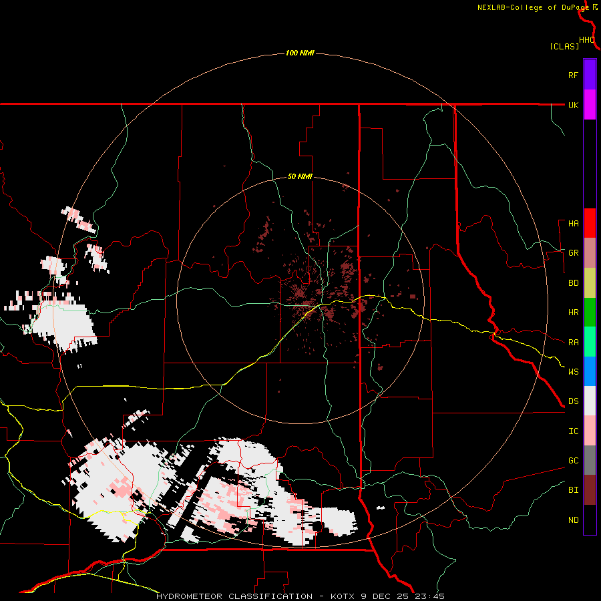Click the brown BI legend swatch
601x601 pixels.
pyautogui.click(x=590, y=490)
